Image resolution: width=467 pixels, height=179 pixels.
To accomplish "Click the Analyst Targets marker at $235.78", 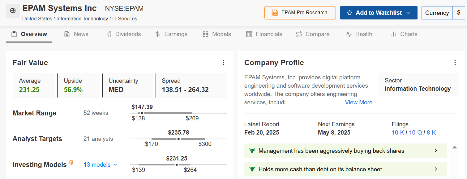I will [x=178, y=139].
